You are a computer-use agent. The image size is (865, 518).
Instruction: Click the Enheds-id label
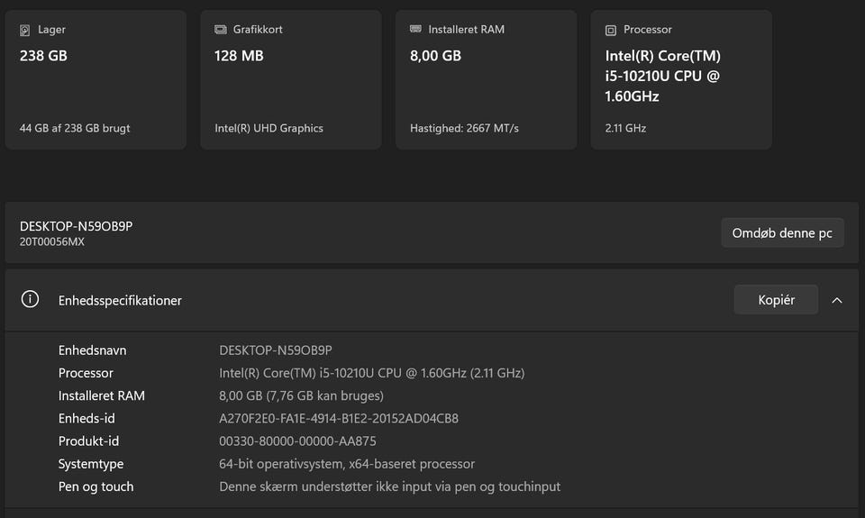pos(86,418)
